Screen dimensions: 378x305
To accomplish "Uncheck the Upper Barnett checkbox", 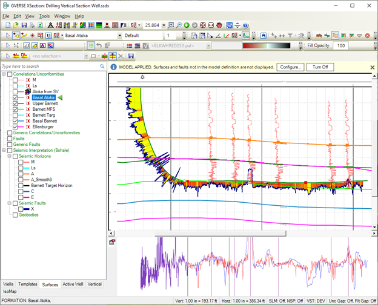I will click(15, 103).
